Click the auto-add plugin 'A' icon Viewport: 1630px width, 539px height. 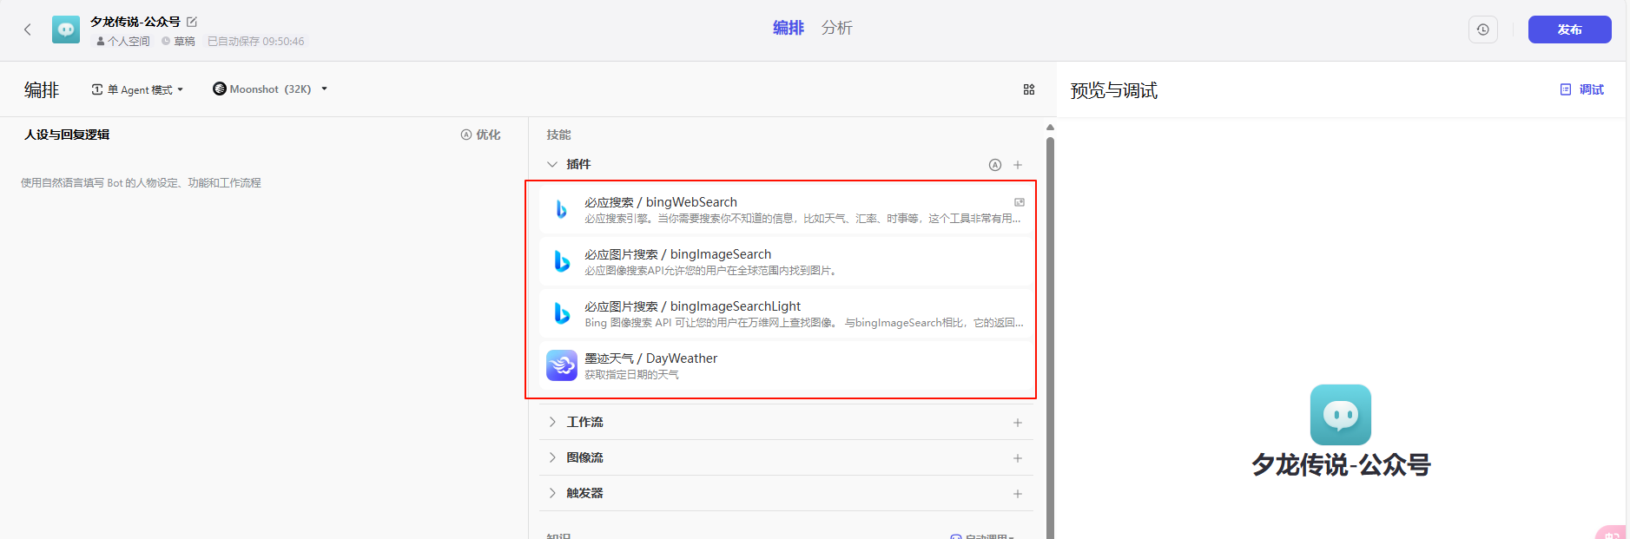[995, 165]
